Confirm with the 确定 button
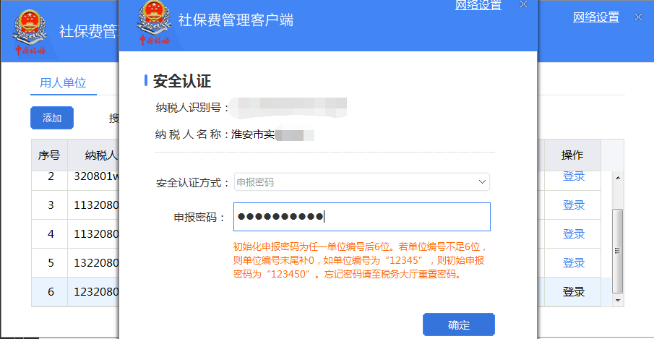 (459, 325)
